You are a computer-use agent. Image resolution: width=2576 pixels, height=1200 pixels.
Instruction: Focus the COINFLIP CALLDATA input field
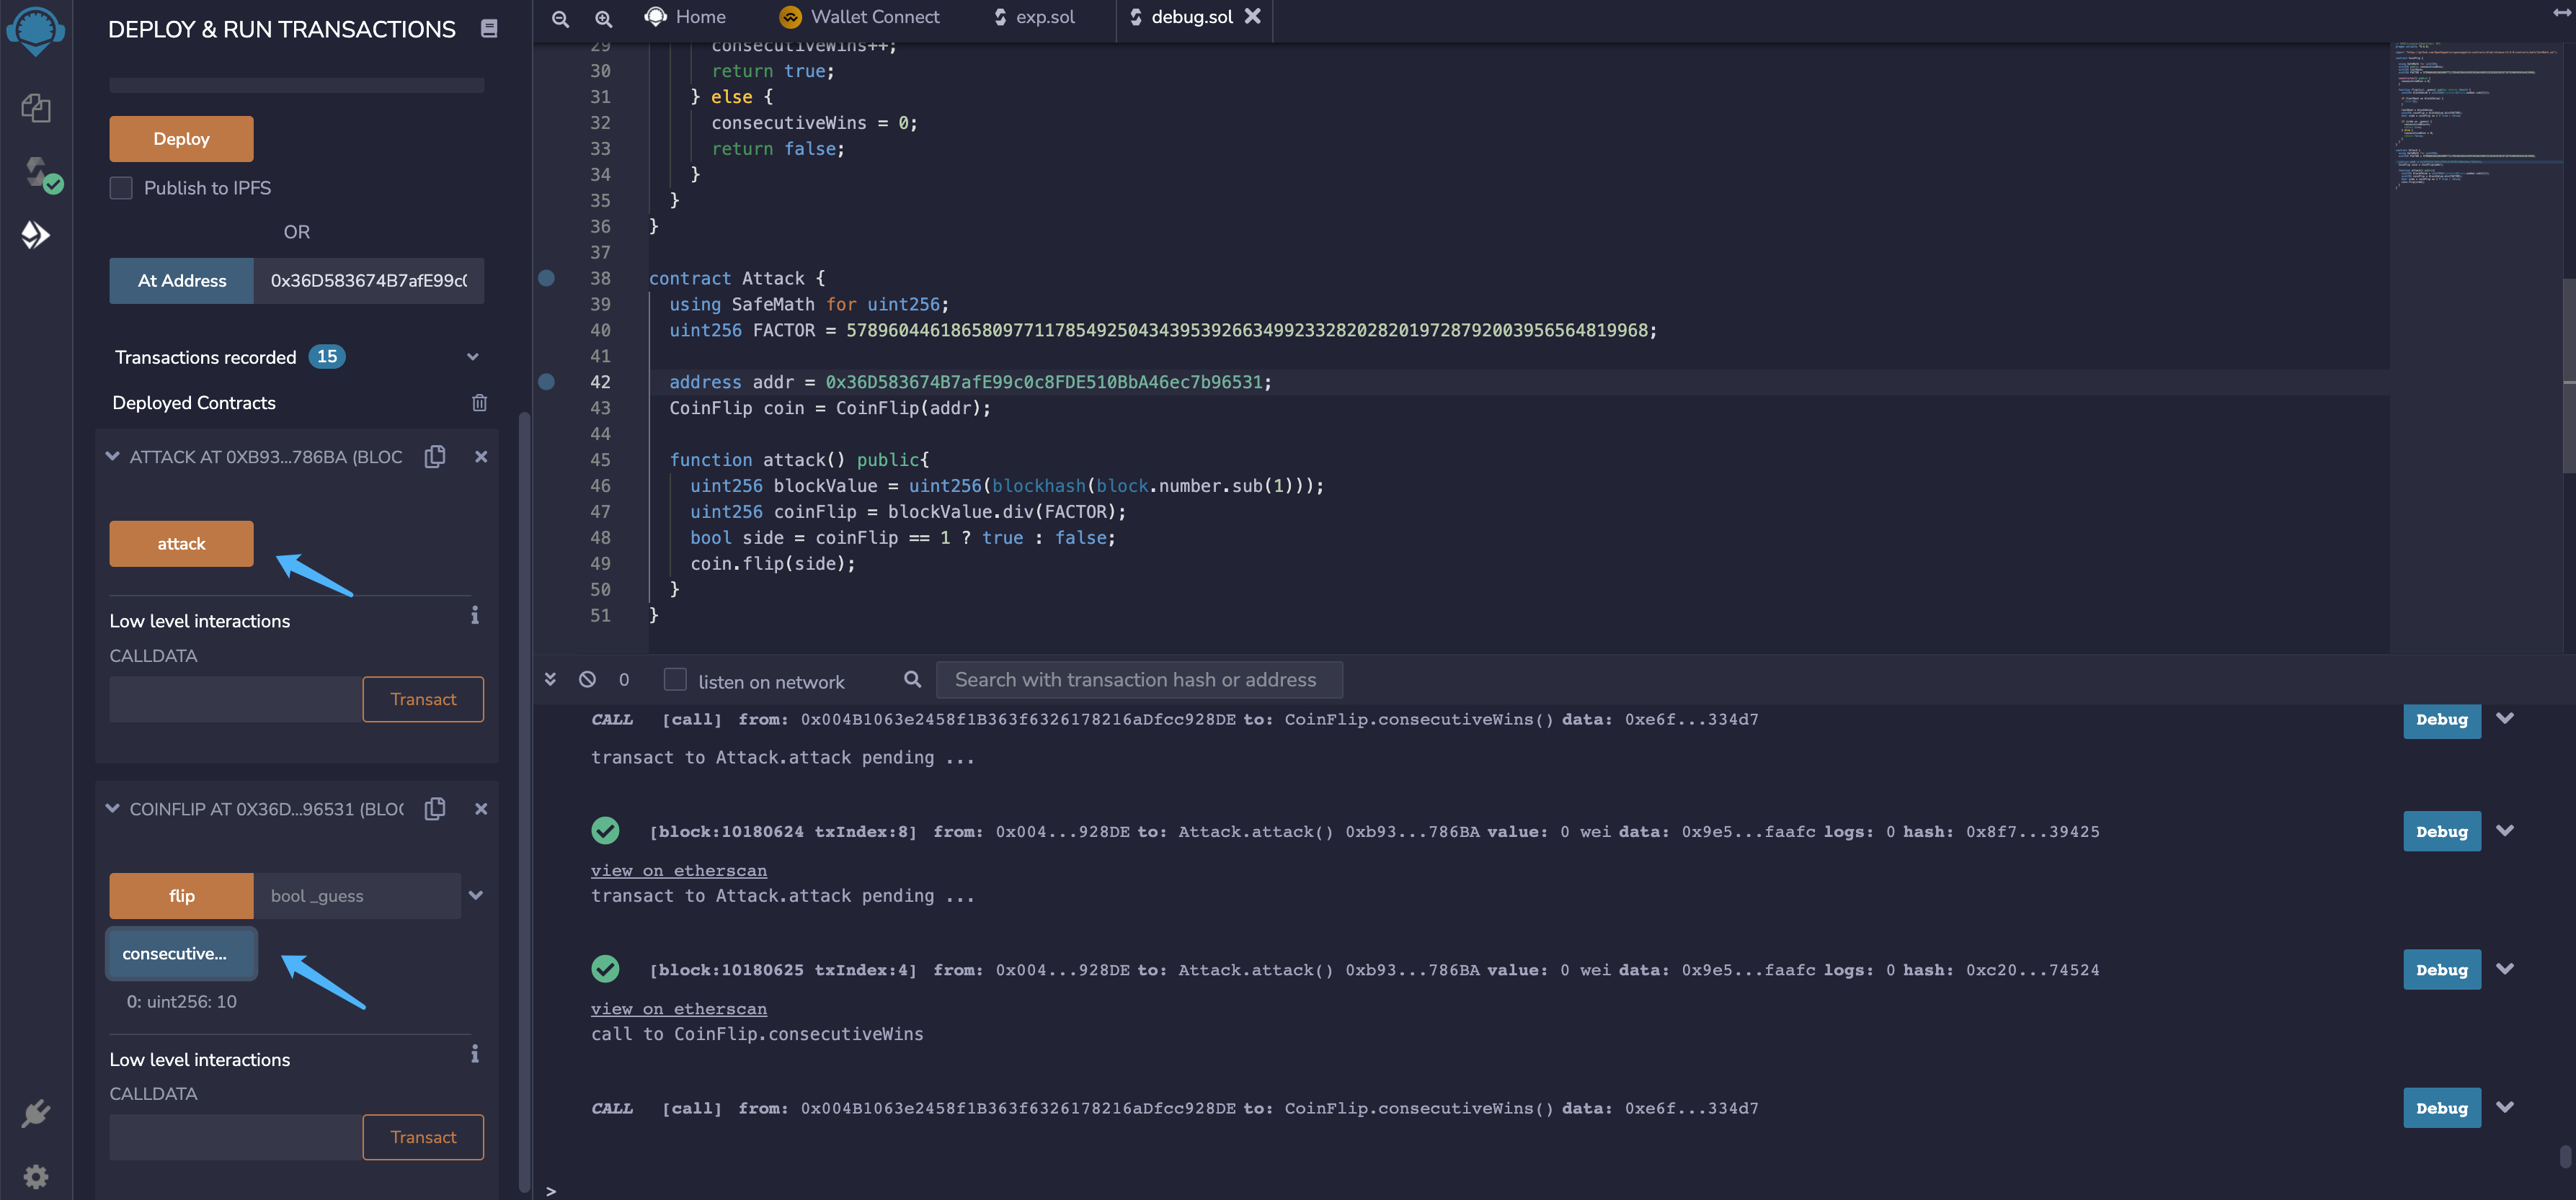click(x=235, y=1137)
